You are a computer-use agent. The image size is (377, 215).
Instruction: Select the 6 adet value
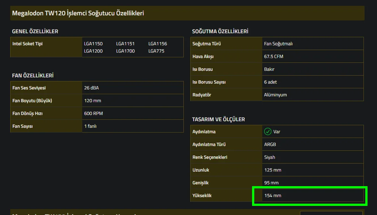point(270,82)
